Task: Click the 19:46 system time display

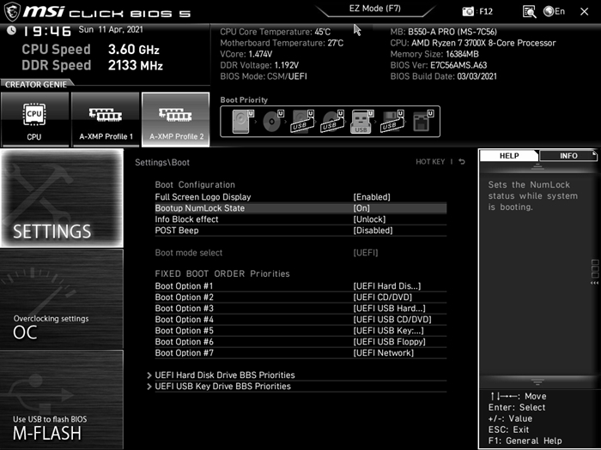Action: 47,31
